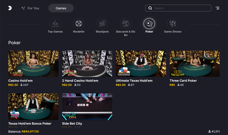This screenshot has height=135, width=228.
Task: Click the R$5 minimum bet text
Action: click(172, 85)
